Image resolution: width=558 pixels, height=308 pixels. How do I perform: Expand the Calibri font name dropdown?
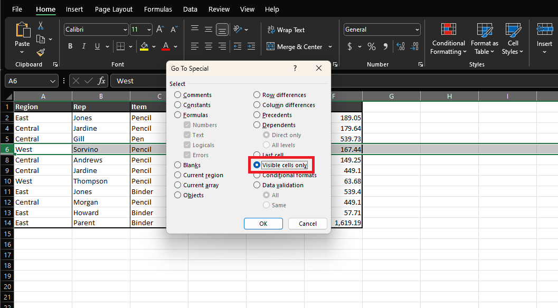(125, 30)
